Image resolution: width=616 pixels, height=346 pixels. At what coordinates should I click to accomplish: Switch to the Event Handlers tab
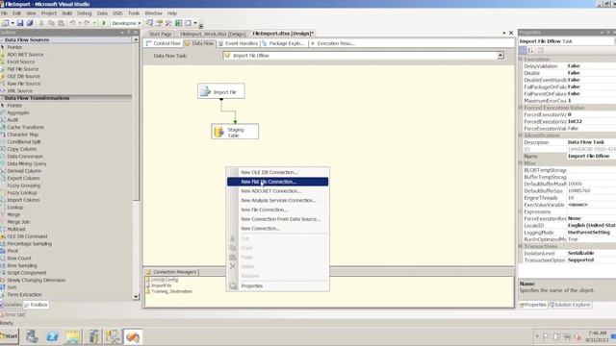coord(238,43)
